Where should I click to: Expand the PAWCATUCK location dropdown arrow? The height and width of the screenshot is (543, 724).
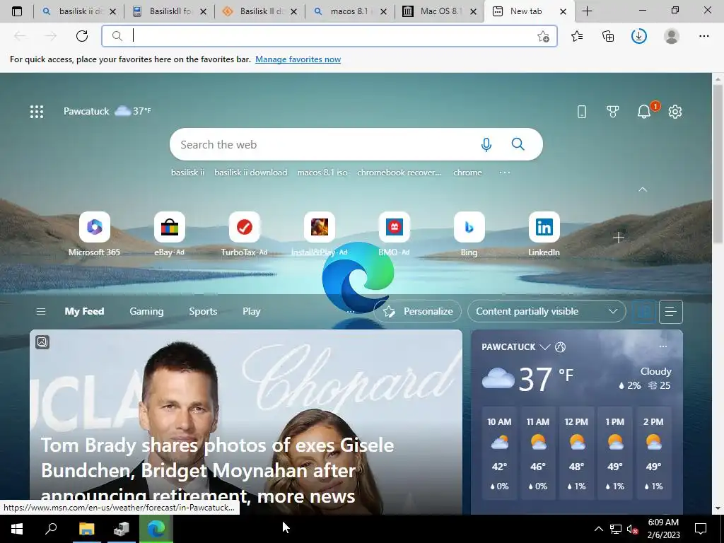[x=545, y=346]
